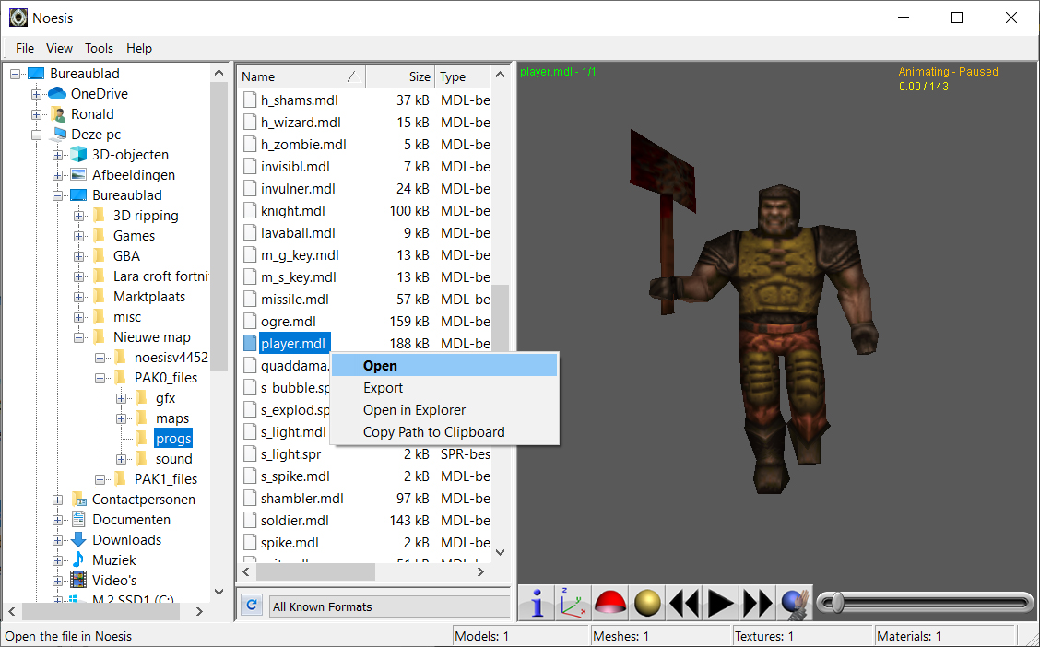Skip forward with the fast-forward icon
The height and width of the screenshot is (647, 1040).
click(757, 603)
